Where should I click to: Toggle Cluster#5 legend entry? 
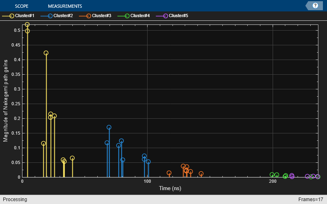coord(172,16)
